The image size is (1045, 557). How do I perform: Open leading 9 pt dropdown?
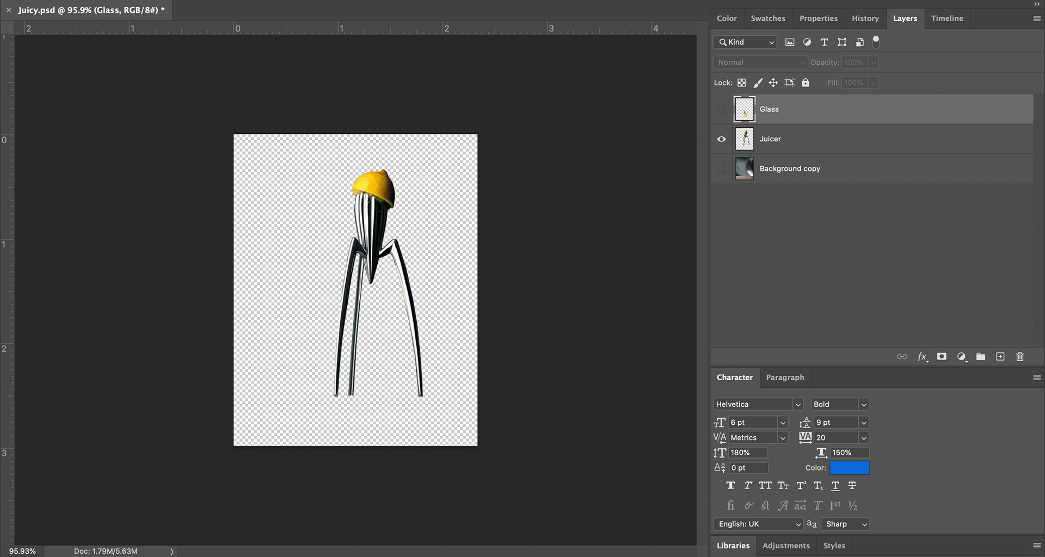(x=863, y=423)
